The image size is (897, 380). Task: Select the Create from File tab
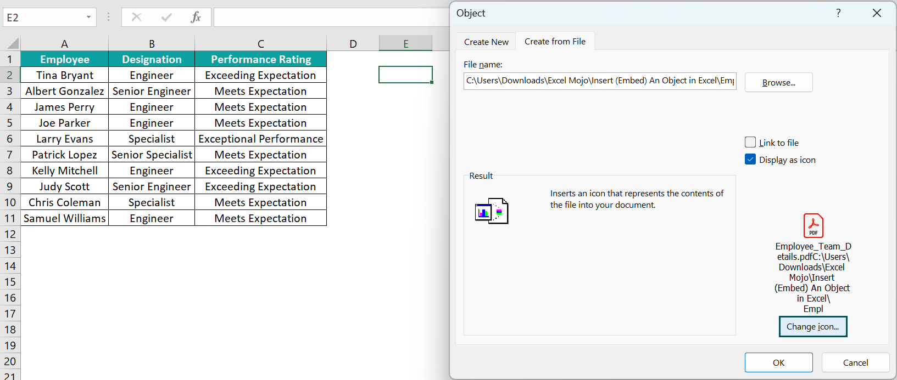point(555,42)
